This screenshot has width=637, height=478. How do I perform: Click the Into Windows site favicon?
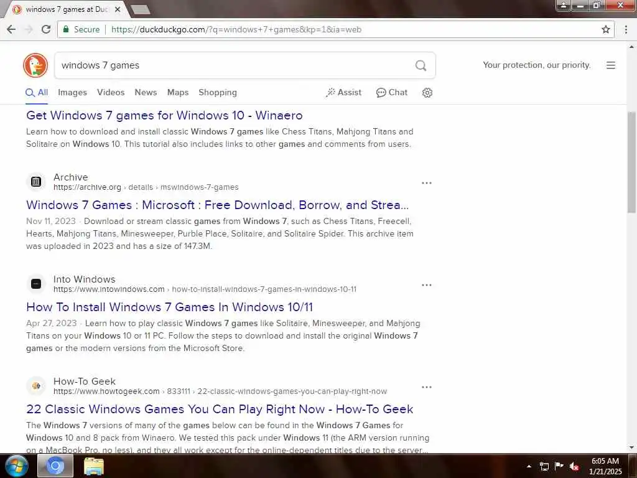[x=35, y=284]
